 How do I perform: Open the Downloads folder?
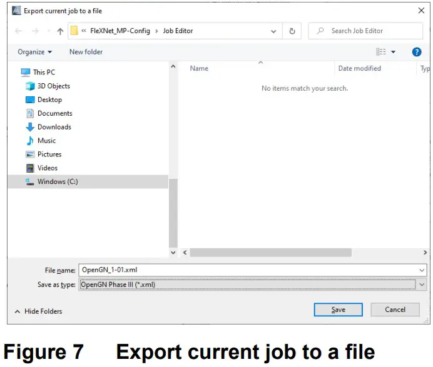pos(54,127)
